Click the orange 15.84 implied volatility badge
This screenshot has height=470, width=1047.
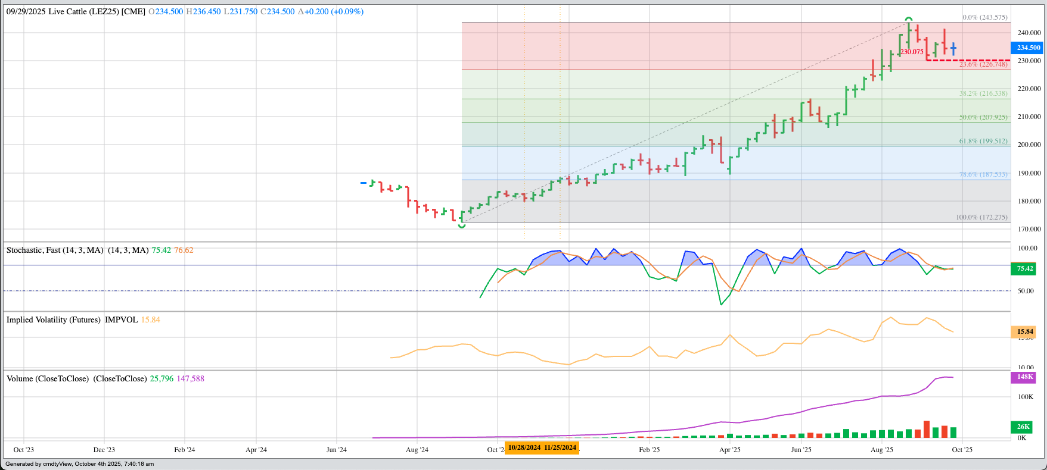1024,331
